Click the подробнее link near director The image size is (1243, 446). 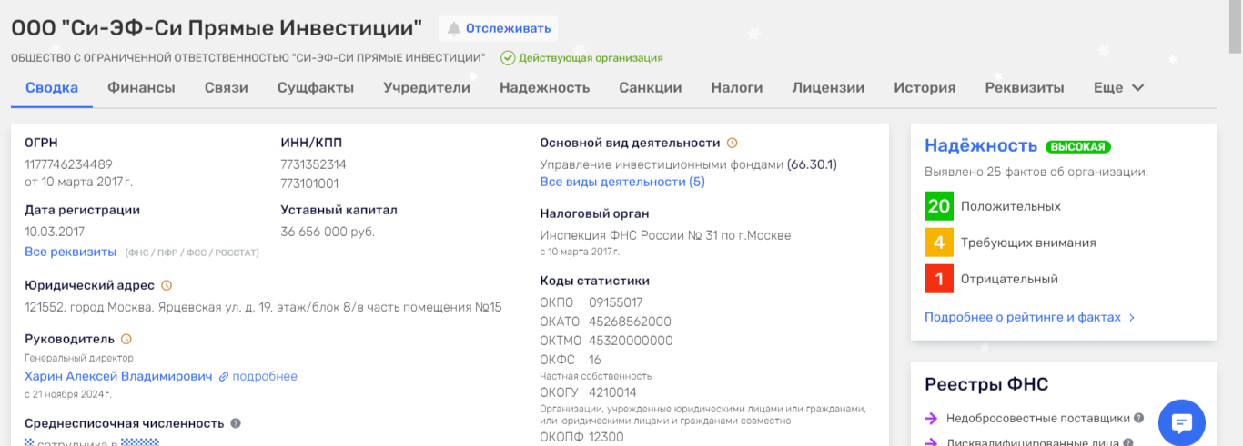coord(265,376)
